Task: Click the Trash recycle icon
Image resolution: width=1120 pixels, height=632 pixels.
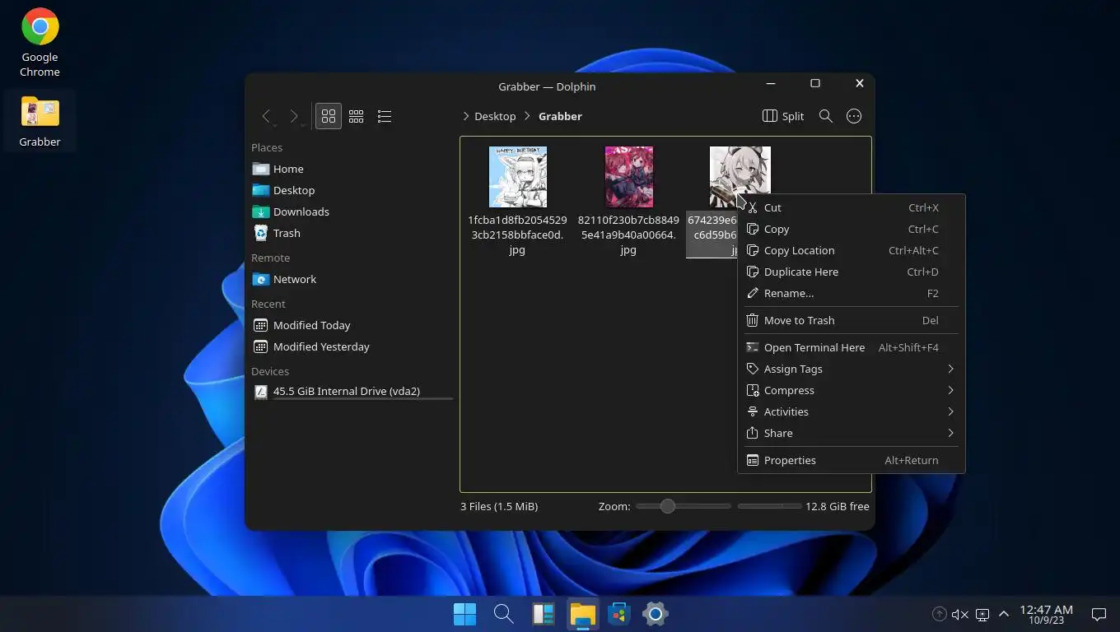Action: click(261, 233)
